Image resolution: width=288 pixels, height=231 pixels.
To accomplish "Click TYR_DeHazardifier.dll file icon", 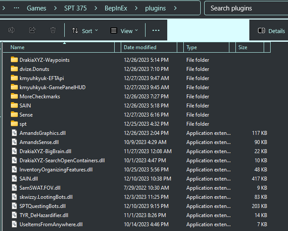I will coord(14,215).
